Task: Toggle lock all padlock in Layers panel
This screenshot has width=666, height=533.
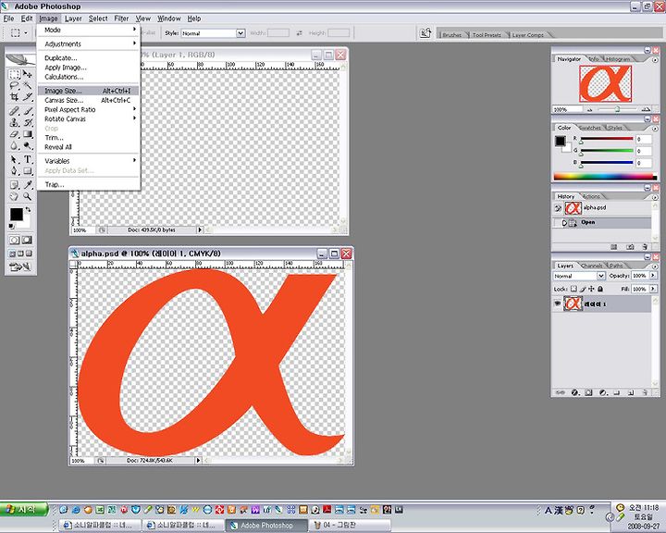Action: tap(600, 289)
